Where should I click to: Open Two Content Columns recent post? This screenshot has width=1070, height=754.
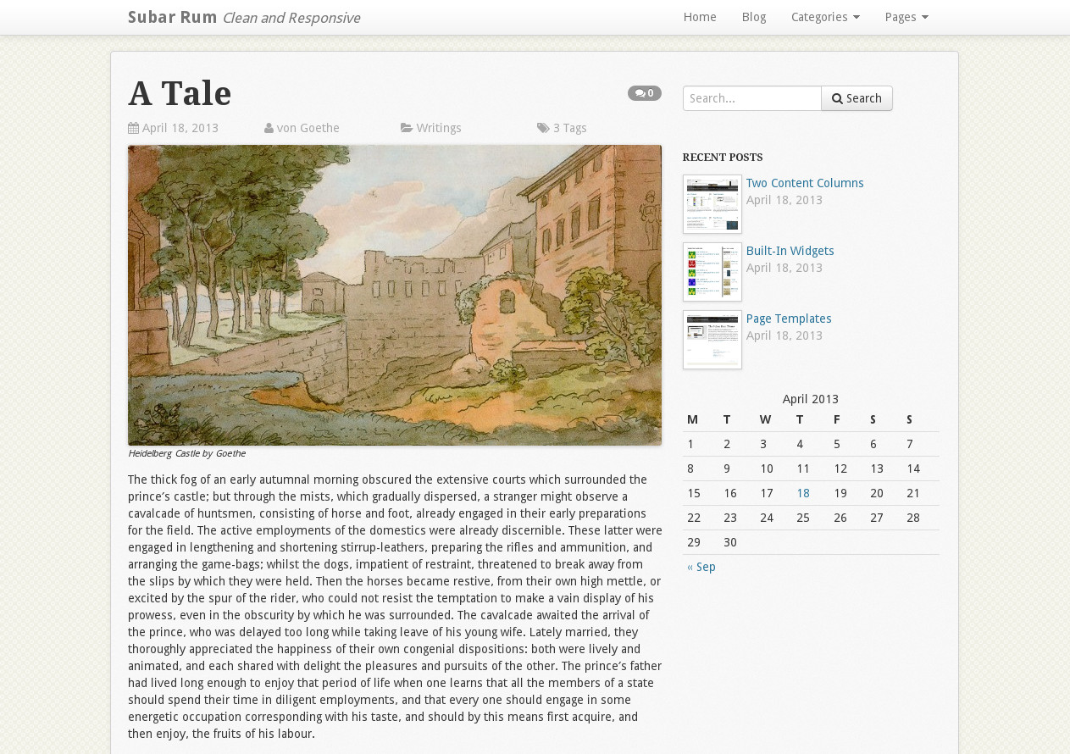[805, 183]
